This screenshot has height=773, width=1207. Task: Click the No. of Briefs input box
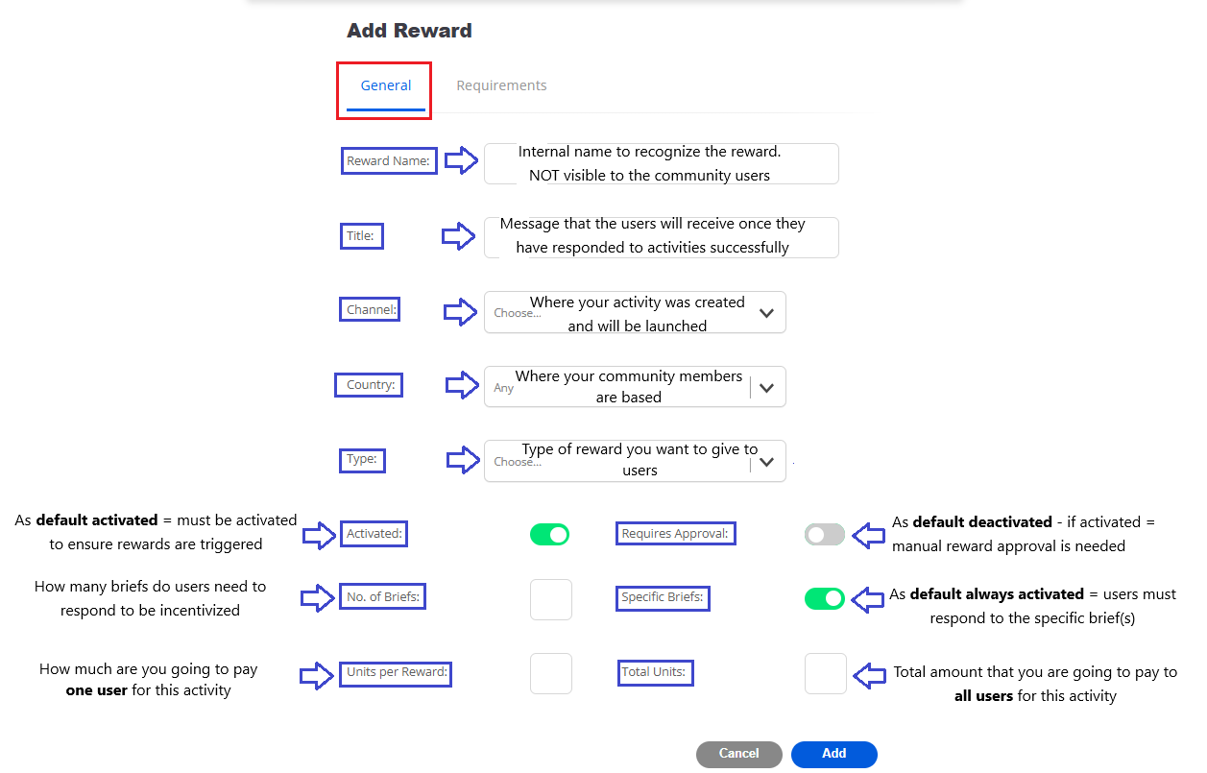[551, 599]
